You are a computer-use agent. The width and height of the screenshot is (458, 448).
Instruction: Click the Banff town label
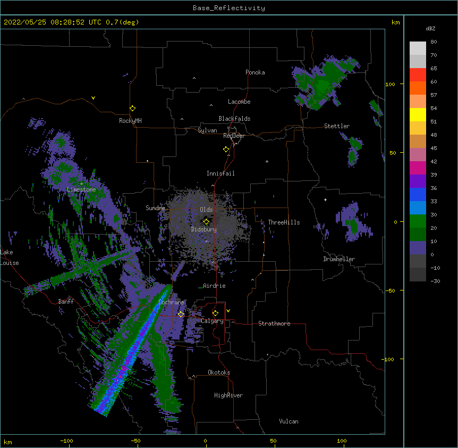click(x=66, y=302)
